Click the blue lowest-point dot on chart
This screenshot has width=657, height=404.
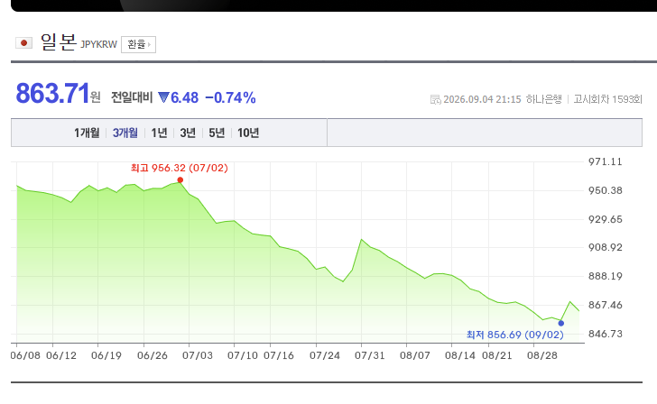coord(561,323)
